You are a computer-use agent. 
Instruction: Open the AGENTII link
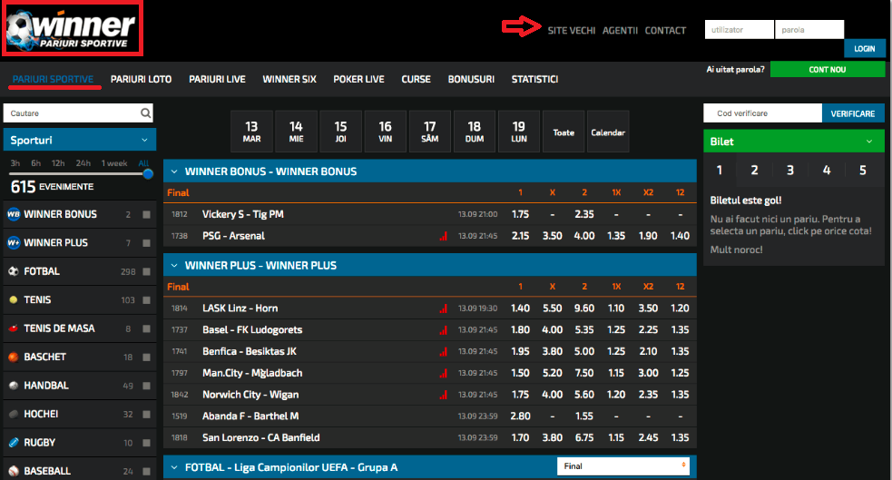(620, 30)
